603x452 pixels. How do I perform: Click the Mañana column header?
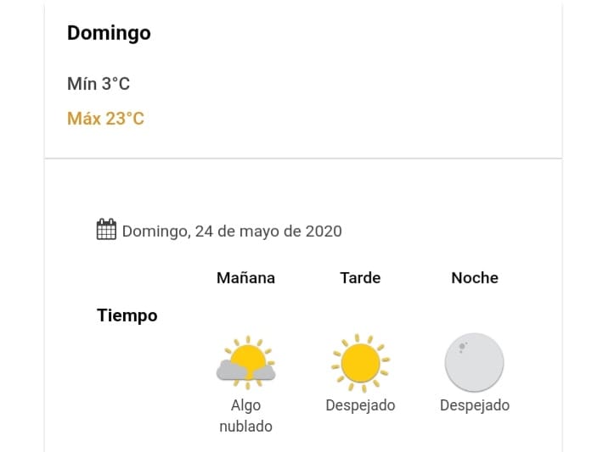tap(245, 277)
